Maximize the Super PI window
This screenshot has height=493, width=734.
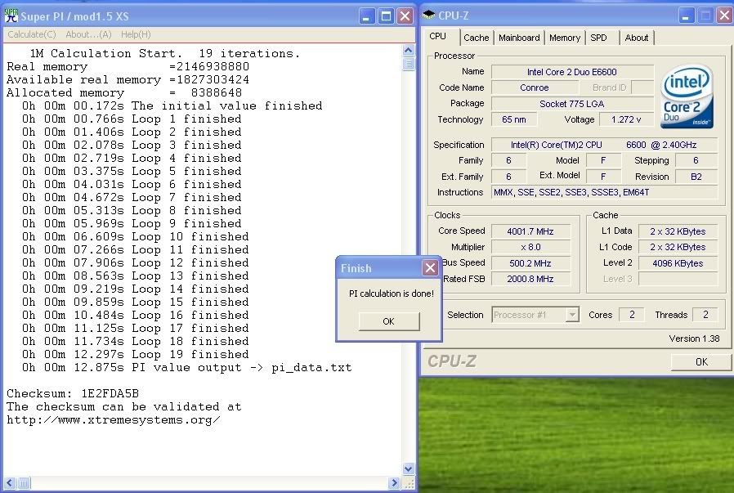[386, 16]
